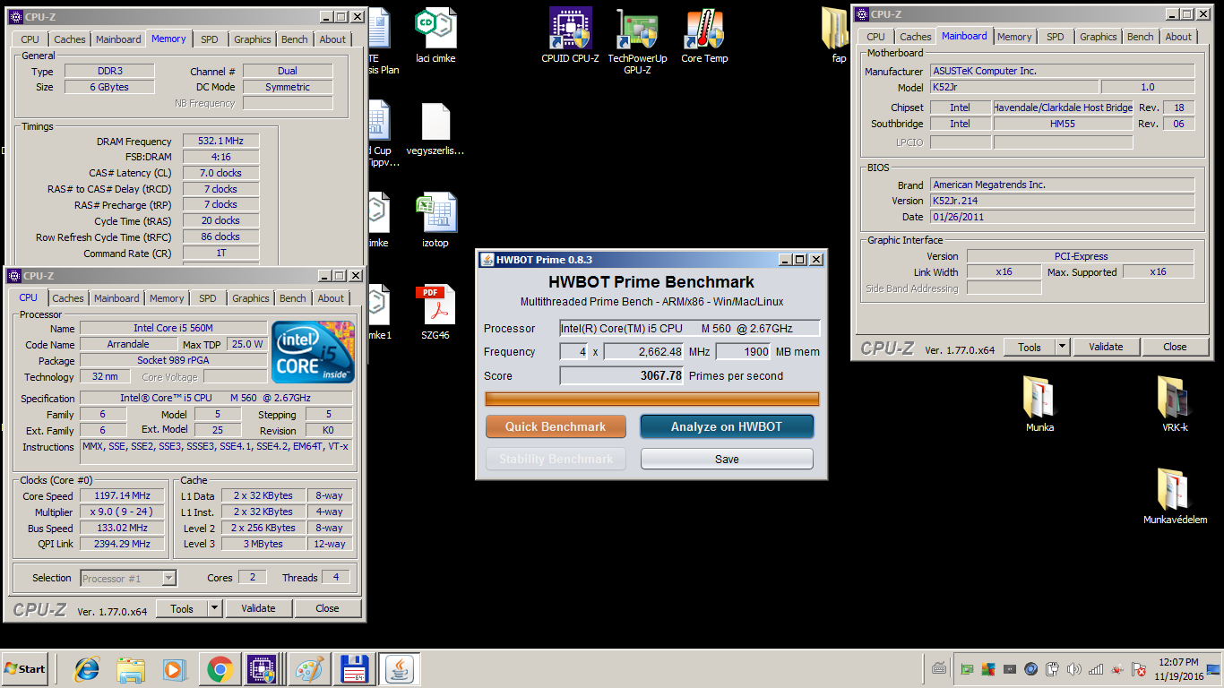Open About tab in the Mainboard CPU-Z window

click(x=1178, y=37)
